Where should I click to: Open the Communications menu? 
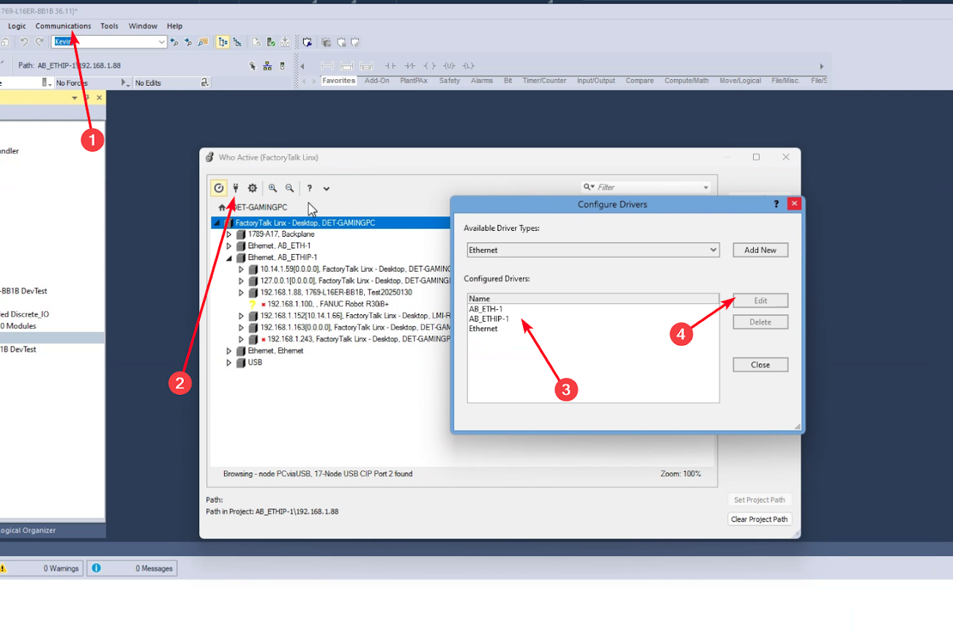(x=63, y=26)
